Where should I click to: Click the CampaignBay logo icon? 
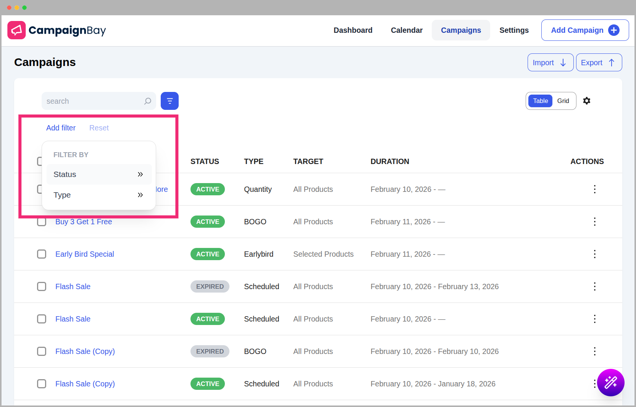coord(16,30)
